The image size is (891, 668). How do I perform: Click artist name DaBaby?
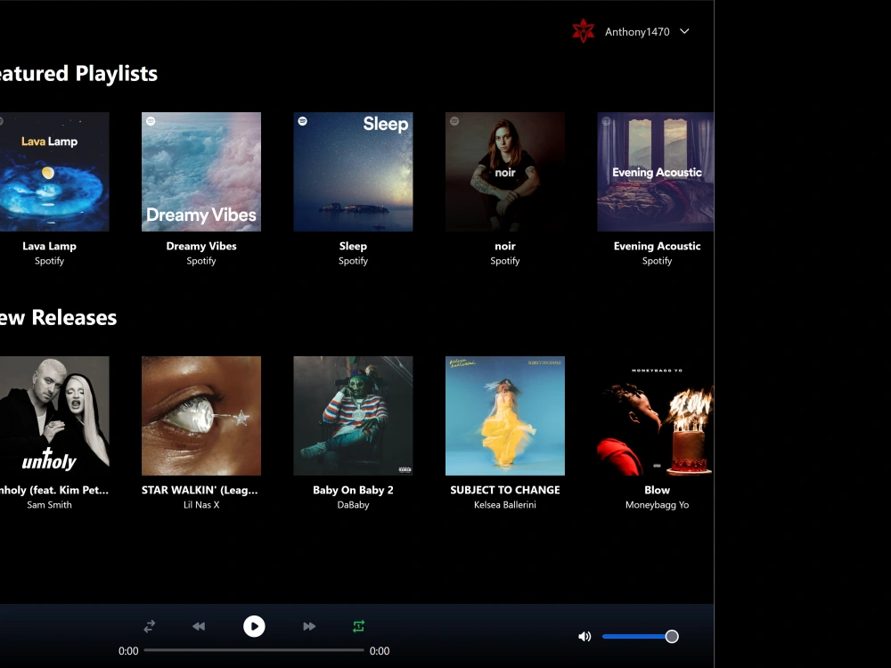click(353, 504)
